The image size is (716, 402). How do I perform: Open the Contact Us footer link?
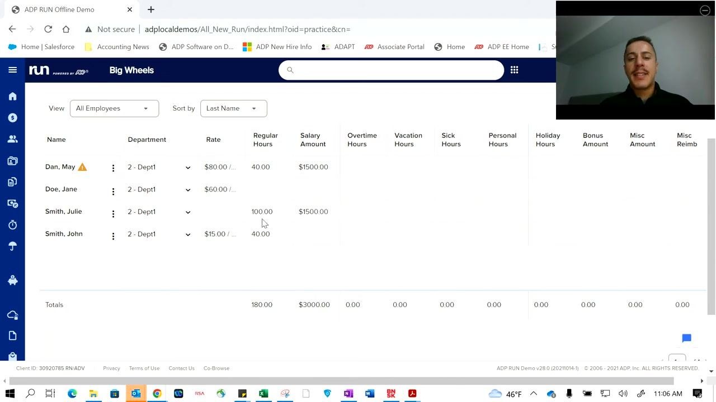pos(181,368)
